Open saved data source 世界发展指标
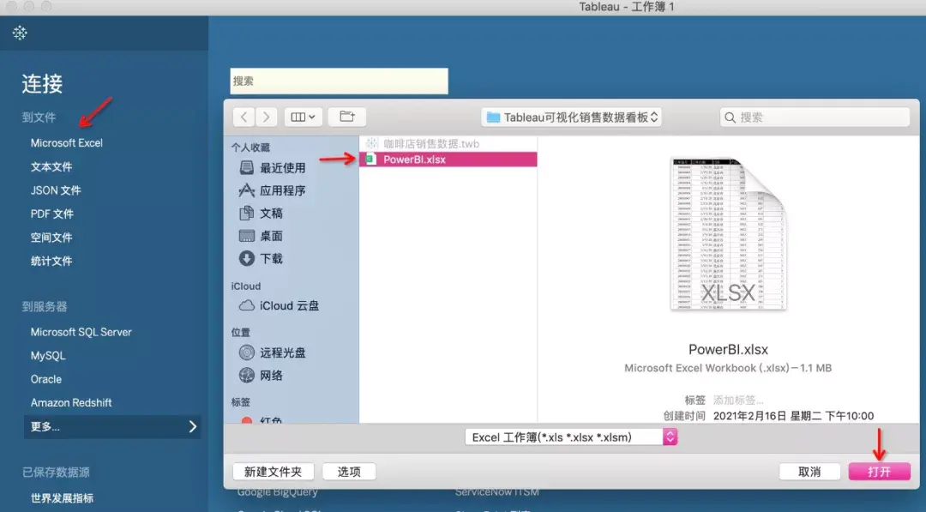This screenshot has width=926, height=512. coord(62,497)
